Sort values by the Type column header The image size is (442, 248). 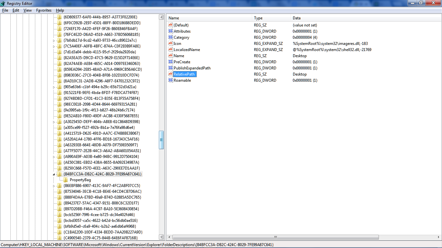(271, 18)
